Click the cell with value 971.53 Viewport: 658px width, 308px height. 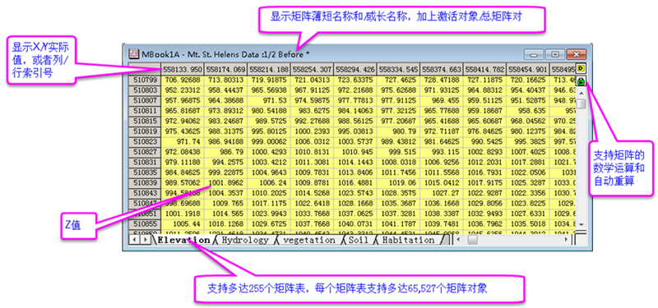point(269,100)
